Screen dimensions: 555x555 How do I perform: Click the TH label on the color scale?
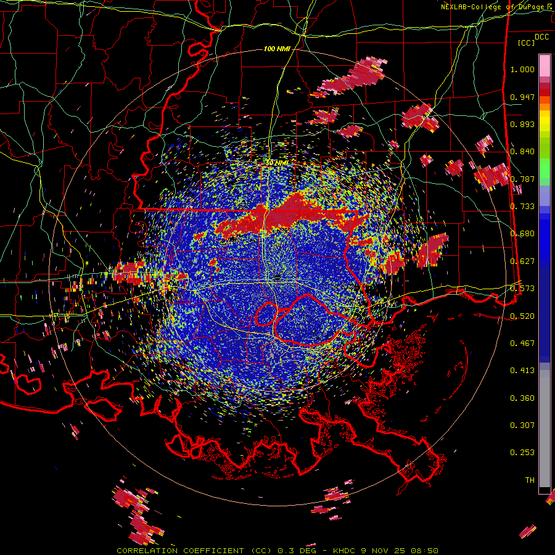coord(530,480)
